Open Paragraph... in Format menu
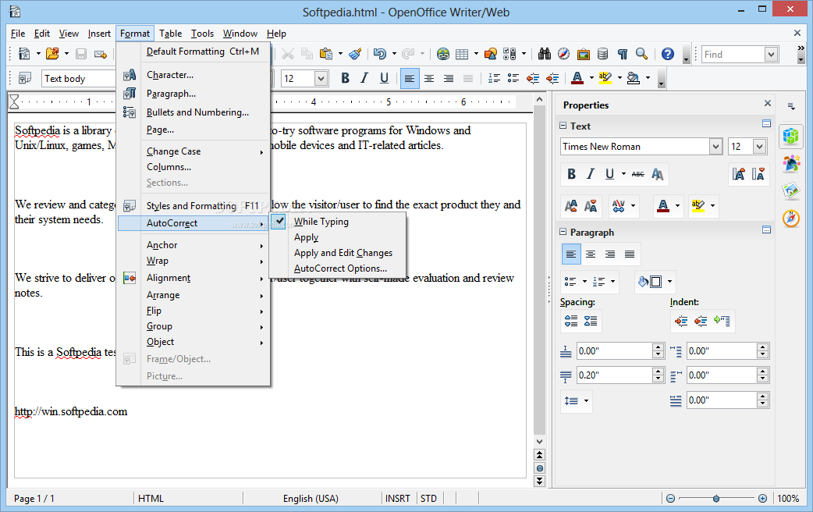This screenshot has width=813, height=512. (x=193, y=94)
